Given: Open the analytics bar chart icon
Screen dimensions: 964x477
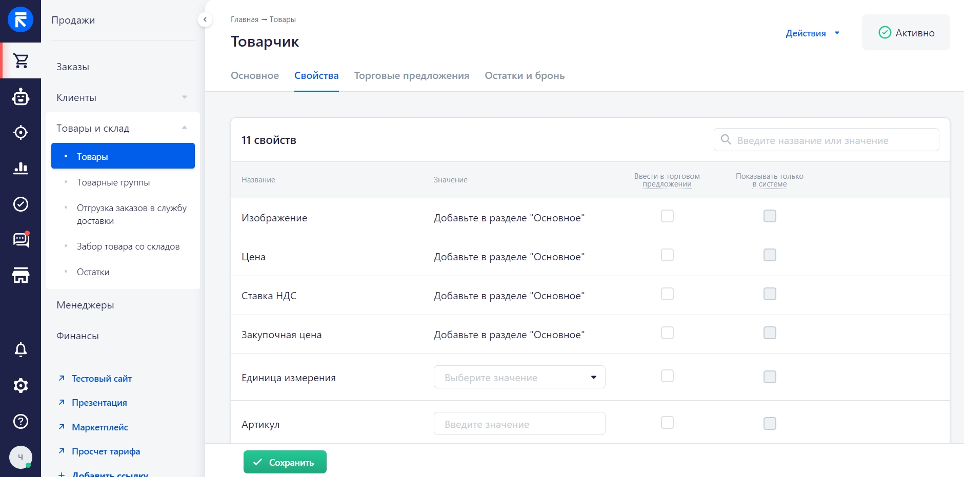Looking at the screenshot, I should [x=21, y=168].
